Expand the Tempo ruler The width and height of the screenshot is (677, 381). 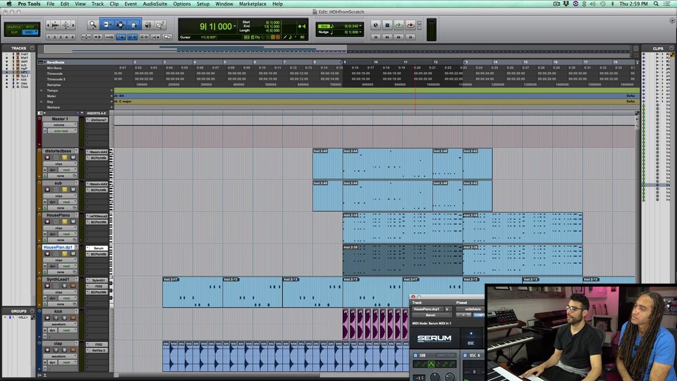[42, 91]
